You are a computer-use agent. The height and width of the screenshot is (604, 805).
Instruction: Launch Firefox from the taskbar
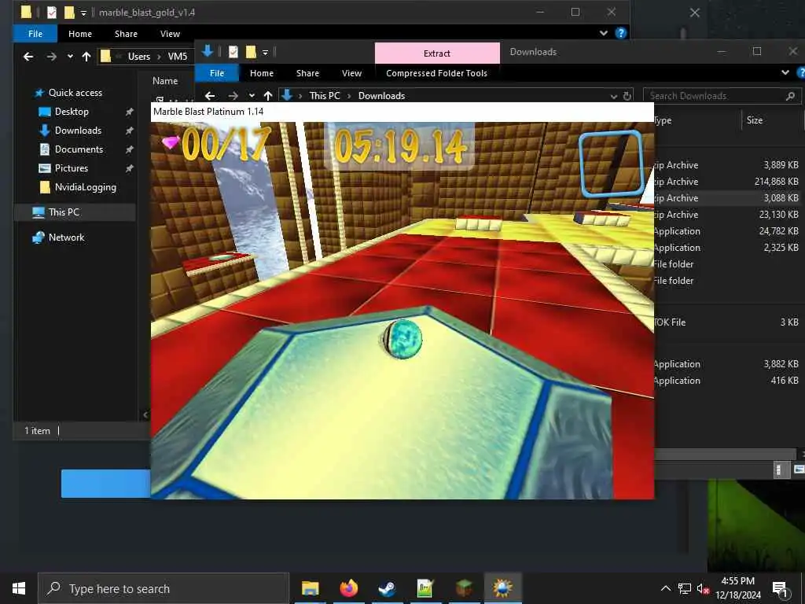click(x=348, y=587)
